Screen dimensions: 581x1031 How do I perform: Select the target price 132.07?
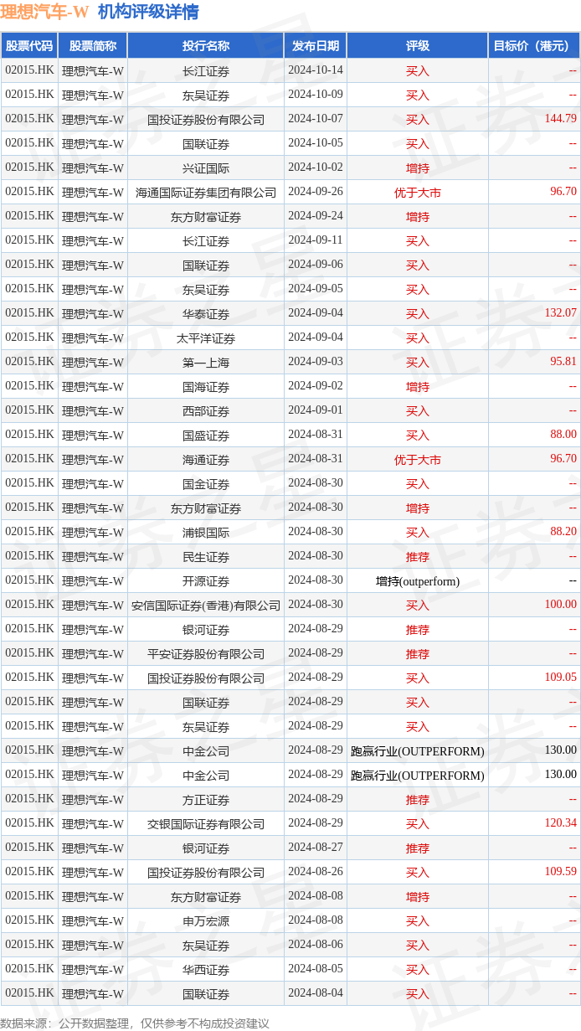(560, 313)
